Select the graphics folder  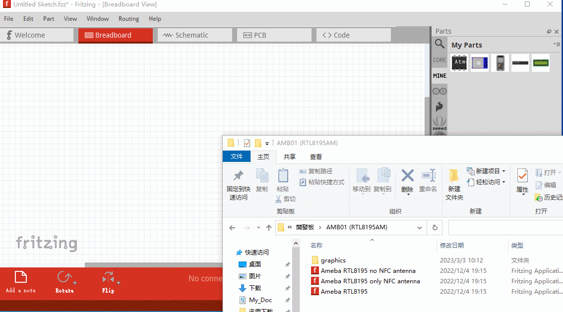tap(333, 260)
